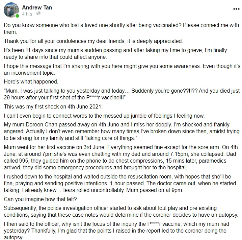Click the paragraph starting 'Mum went for her first vaccine'
The width and height of the screenshot is (242, 240).
point(121,157)
